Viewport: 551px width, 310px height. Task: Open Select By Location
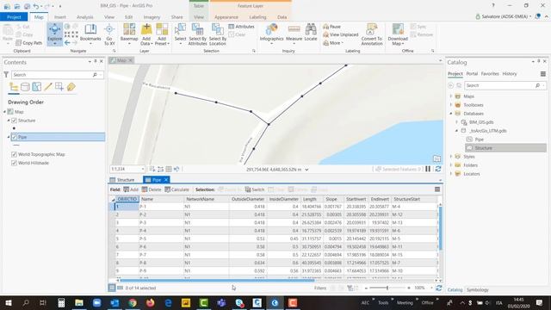click(x=218, y=34)
